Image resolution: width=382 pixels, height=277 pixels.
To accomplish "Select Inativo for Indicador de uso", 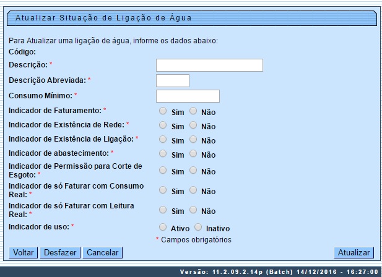I will click(x=198, y=227).
